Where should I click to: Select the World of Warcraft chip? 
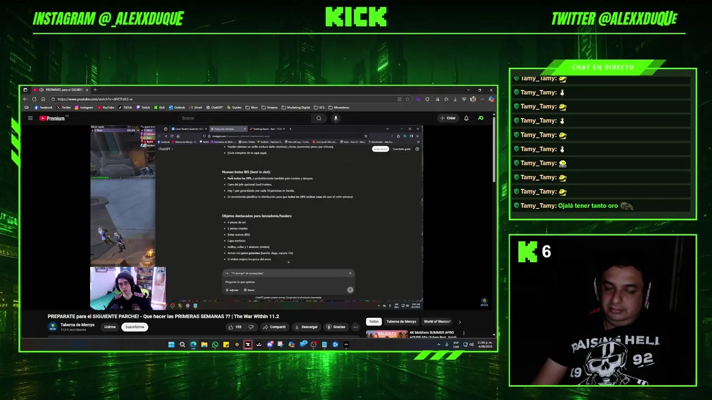437,322
